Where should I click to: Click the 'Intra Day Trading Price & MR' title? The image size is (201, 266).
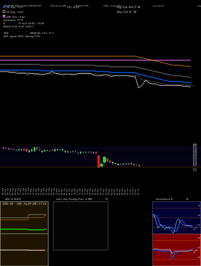click(x=74, y=199)
